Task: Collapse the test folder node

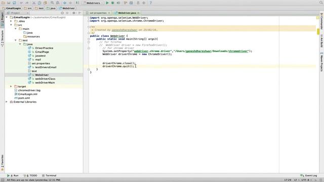Action: click(x=16, y=40)
